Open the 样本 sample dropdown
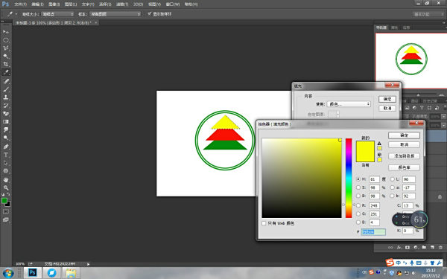 tap(115, 14)
